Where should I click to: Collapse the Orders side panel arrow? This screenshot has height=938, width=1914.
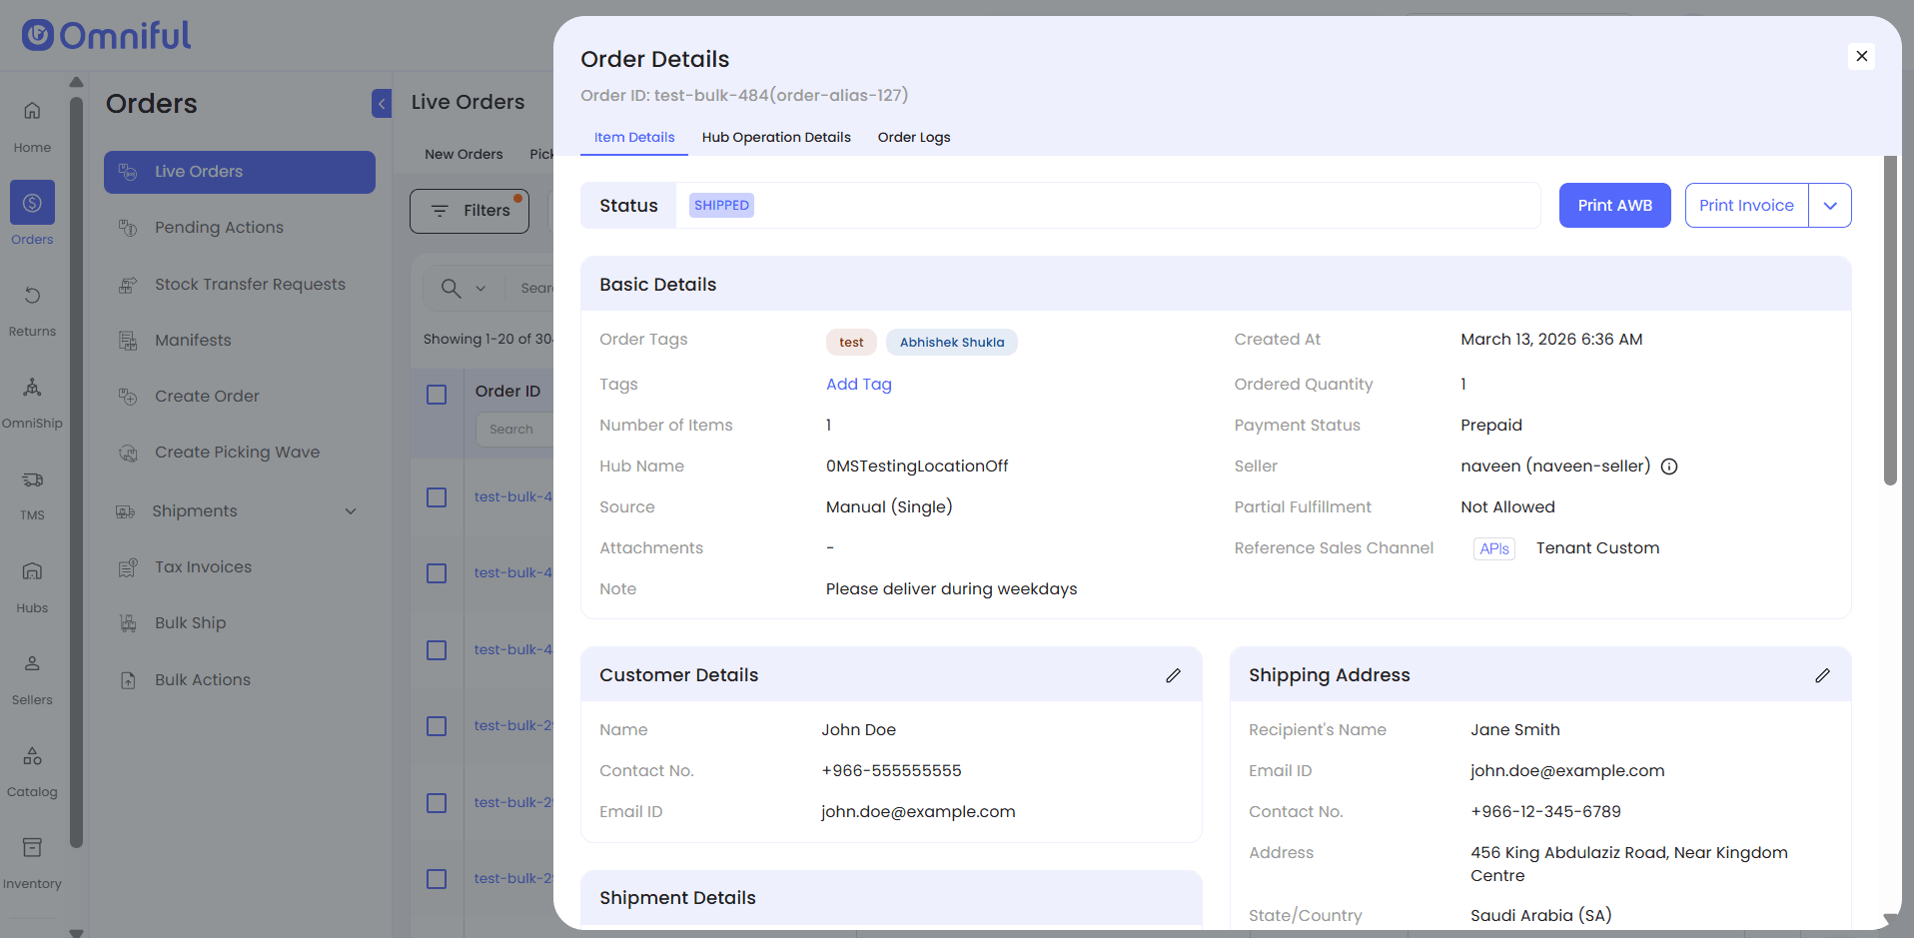[x=382, y=103]
